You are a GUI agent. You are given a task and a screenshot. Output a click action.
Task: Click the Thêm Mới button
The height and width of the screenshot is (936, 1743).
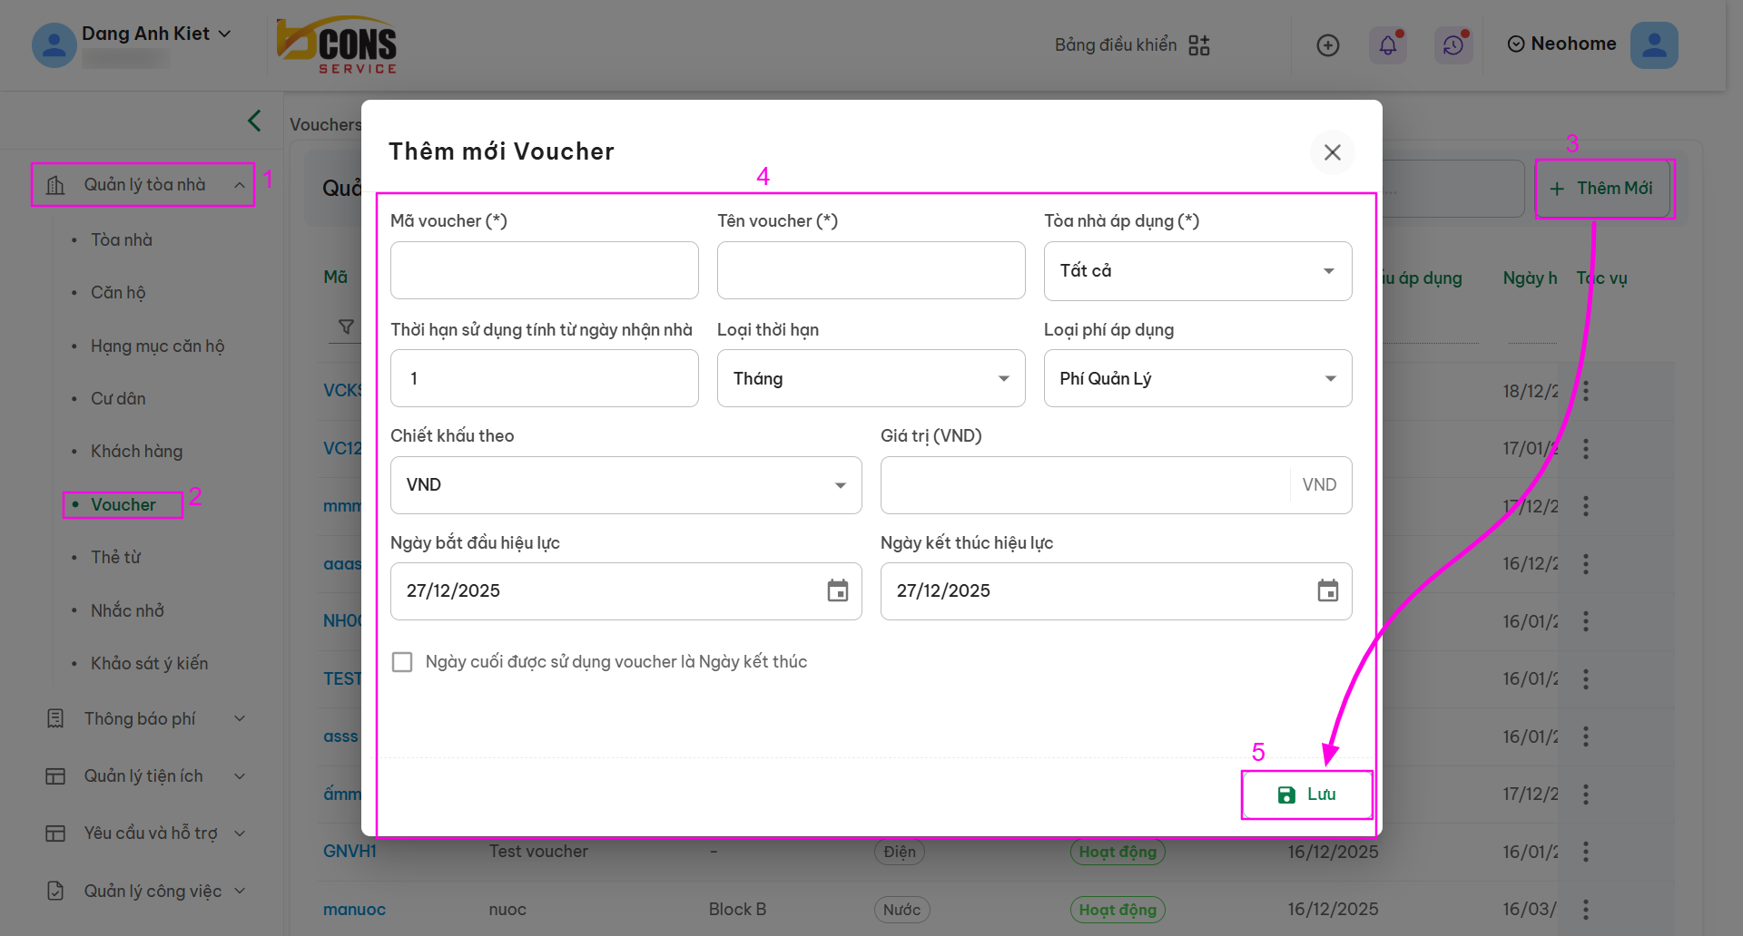click(x=1603, y=189)
